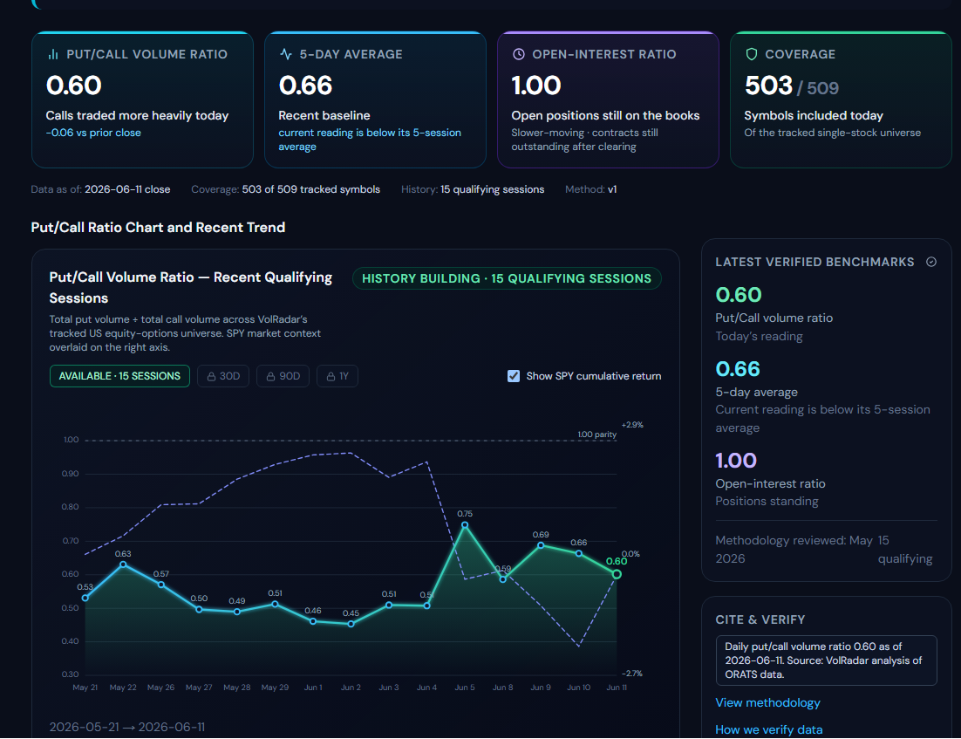
Task: Click the verified check icon beside Latest Verified Benchmarks
Action: tap(931, 262)
